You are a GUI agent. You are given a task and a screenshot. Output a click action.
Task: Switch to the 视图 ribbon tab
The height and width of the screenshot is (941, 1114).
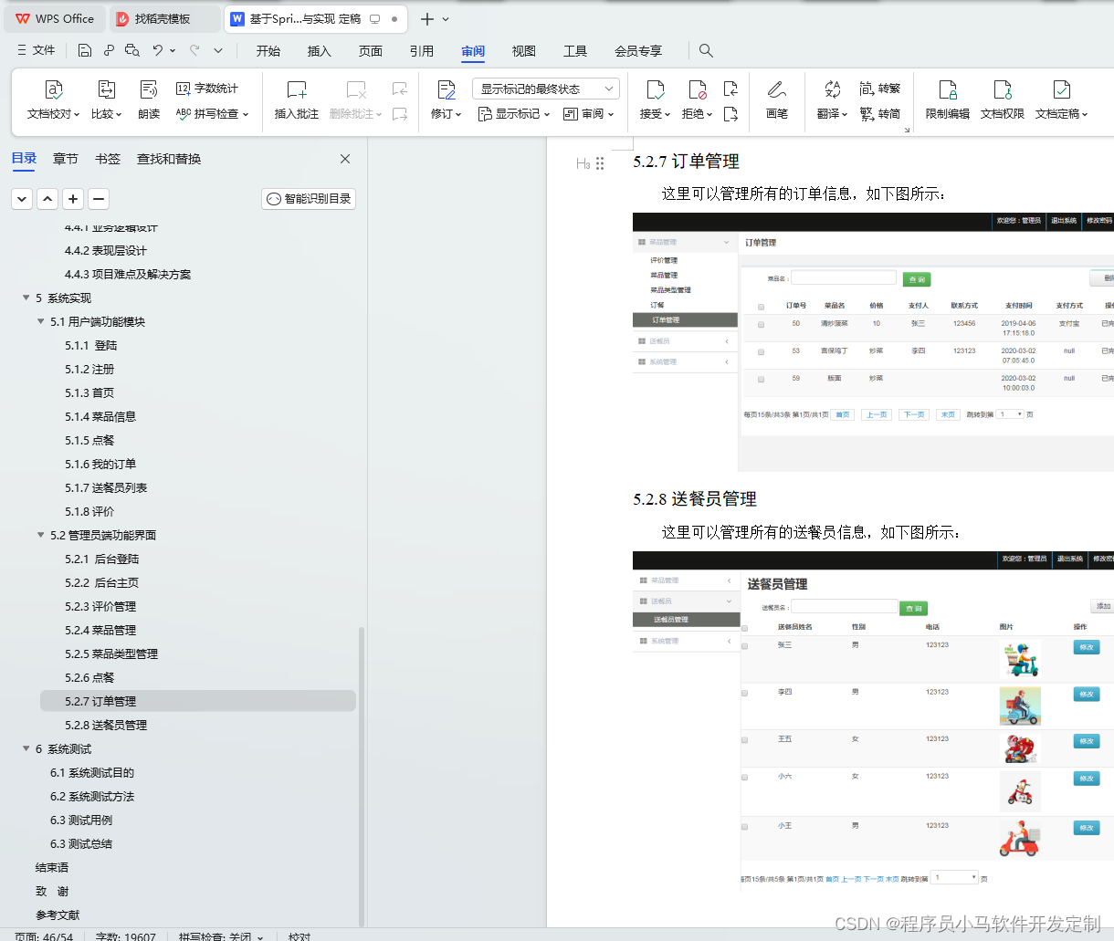click(523, 51)
